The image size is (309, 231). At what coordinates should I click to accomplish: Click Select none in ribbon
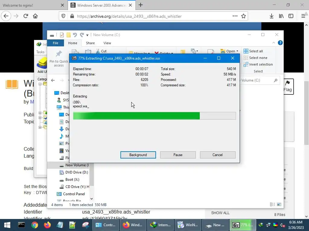click(x=256, y=58)
